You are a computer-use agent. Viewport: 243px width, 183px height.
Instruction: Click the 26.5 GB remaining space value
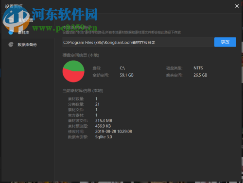(x=200, y=75)
